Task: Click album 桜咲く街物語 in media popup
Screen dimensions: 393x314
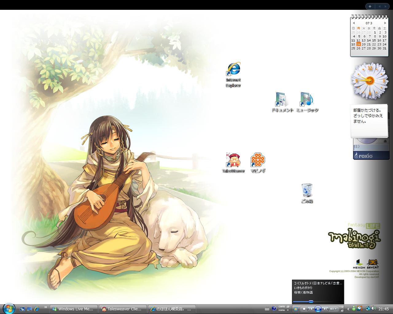Action: pyautogui.click(x=303, y=292)
